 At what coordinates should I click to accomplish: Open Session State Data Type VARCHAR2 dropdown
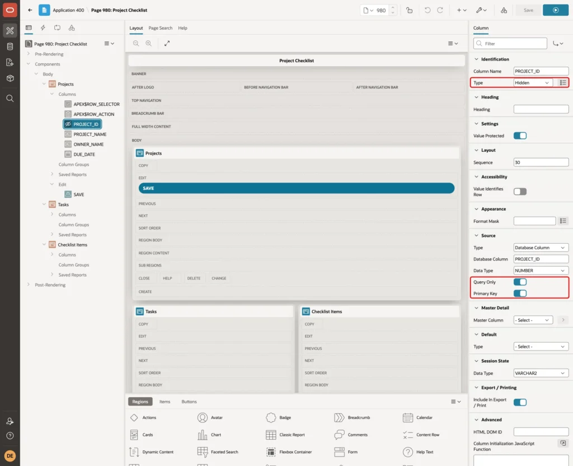pyautogui.click(x=541, y=374)
